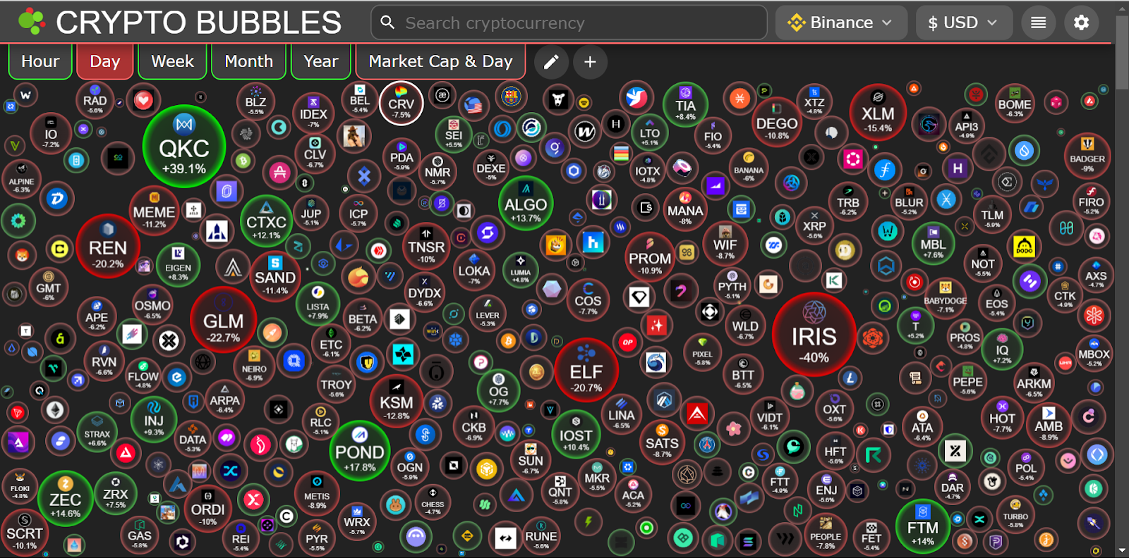The height and width of the screenshot is (558, 1129).
Task: Select the REN -20.2% bubble
Action: [x=108, y=246]
